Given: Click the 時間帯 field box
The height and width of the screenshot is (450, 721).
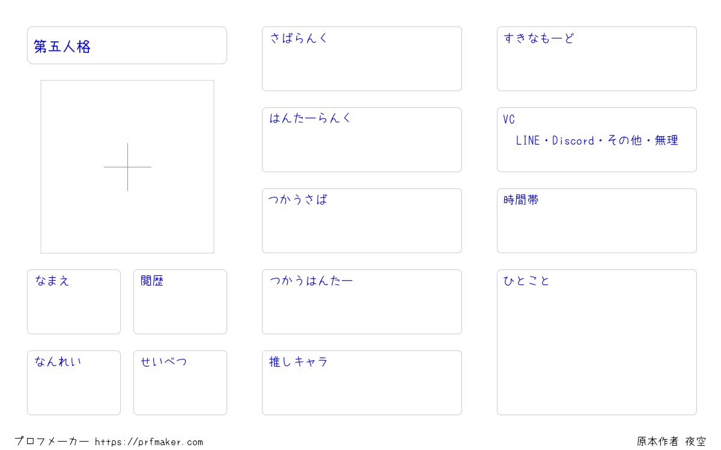Looking at the screenshot, I should (597, 221).
